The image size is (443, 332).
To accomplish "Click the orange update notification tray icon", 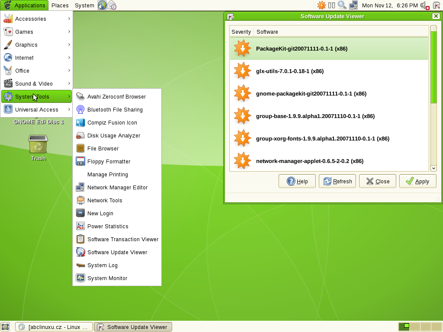I will click(x=321, y=5).
